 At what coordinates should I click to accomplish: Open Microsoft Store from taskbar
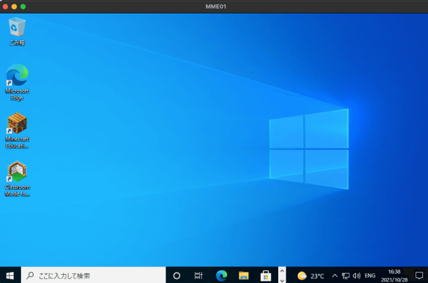click(x=265, y=276)
